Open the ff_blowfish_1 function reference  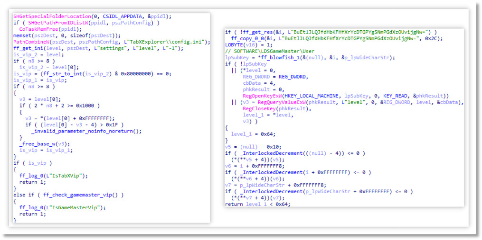[x=284, y=58]
